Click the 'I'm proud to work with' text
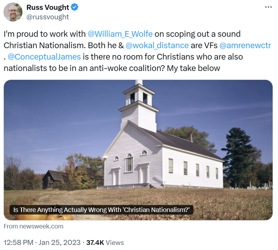The image size is (278, 250). point(45,34)
